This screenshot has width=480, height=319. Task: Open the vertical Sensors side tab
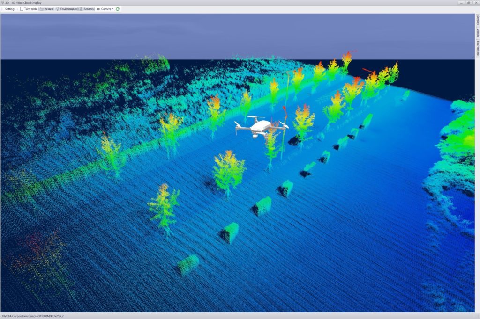coord(477,21)
